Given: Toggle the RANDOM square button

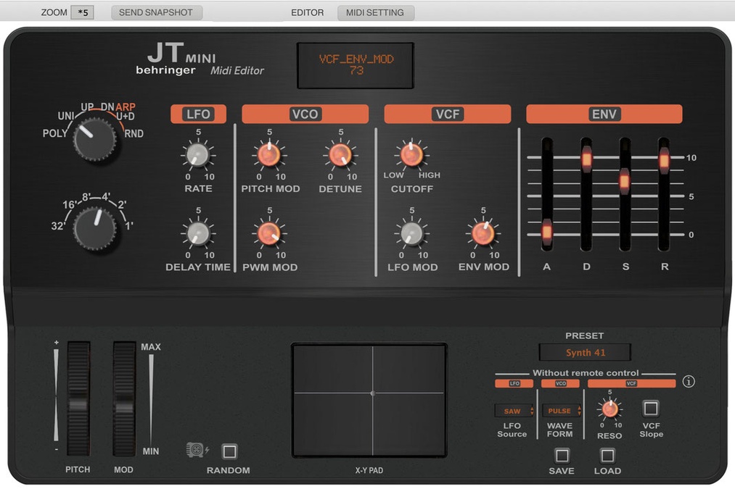Looking at the screenshot, I should click(229, 451).
